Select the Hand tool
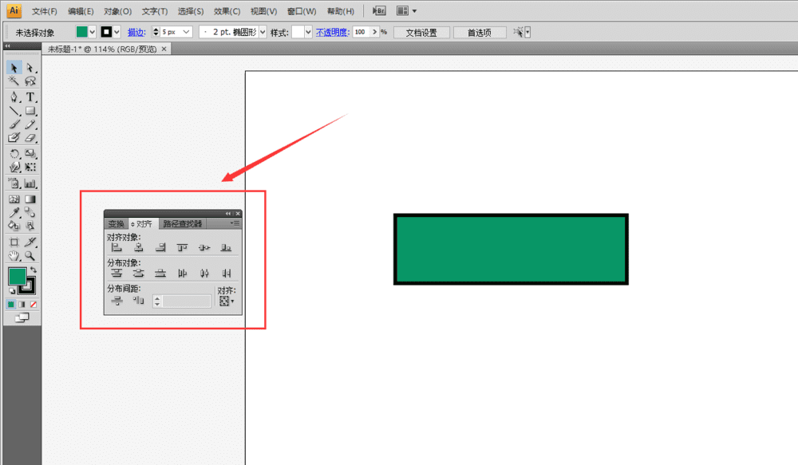 pos(14,256)
